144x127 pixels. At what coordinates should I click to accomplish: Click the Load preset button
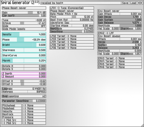coord(133,3)
